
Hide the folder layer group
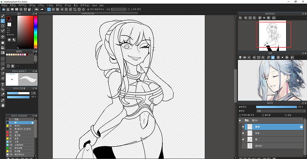(240, 120)
